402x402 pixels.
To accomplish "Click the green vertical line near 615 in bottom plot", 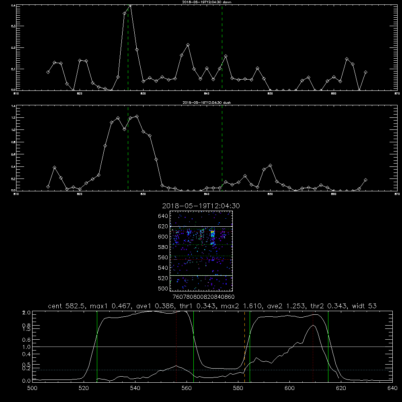I will click(328, 347).
